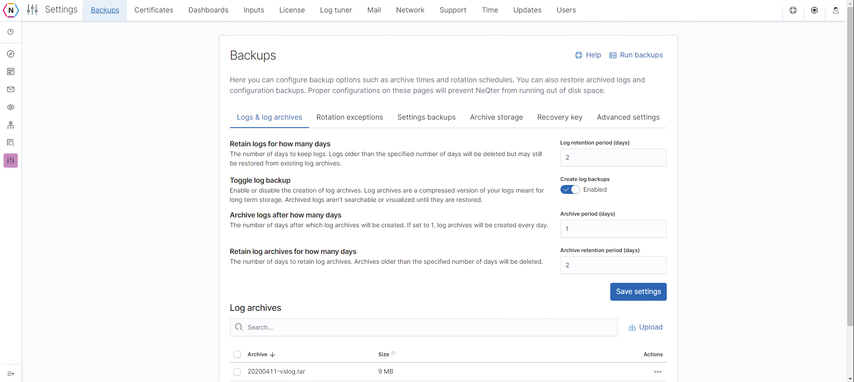Switch to Settings backups tab
This screenshot has height=382, width=854.
point(427,117)
